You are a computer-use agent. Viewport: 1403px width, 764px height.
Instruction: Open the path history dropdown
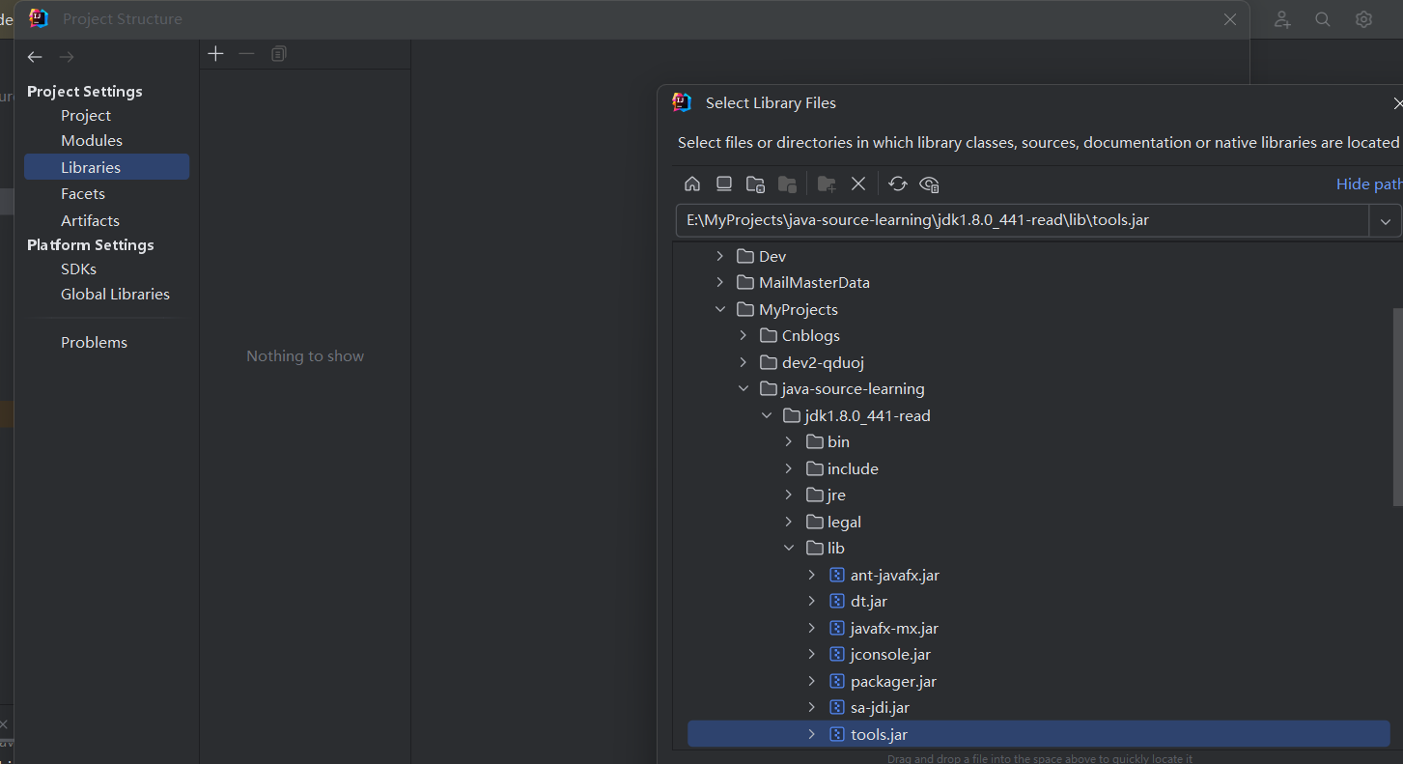(x=1385, y=220)
